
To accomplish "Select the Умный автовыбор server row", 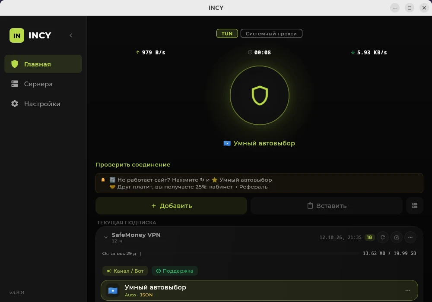I will click(259, 290).
